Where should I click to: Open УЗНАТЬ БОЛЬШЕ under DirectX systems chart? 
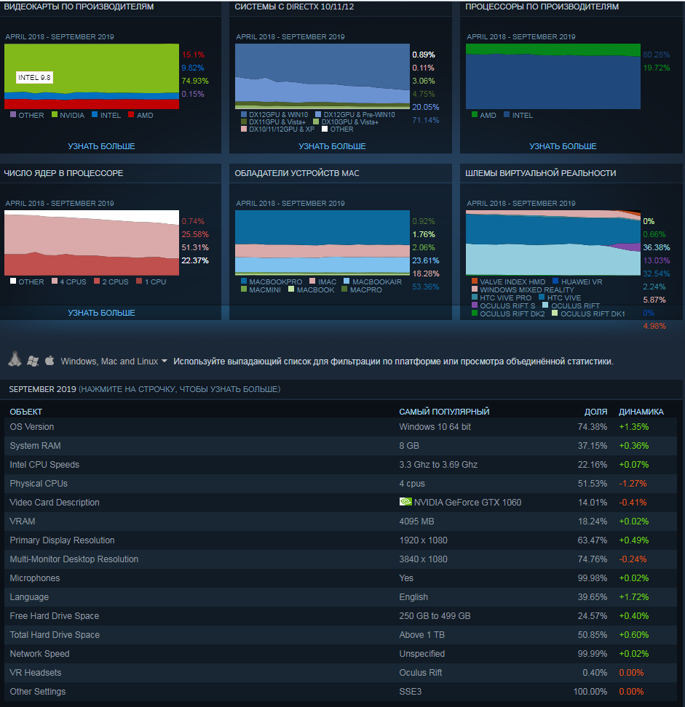pyautogui.click(x=332, y=146)
